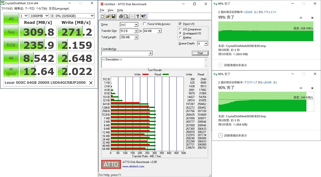Open ATTO File menu
This screenshot has width=321, height=177.
coord(102,10)
